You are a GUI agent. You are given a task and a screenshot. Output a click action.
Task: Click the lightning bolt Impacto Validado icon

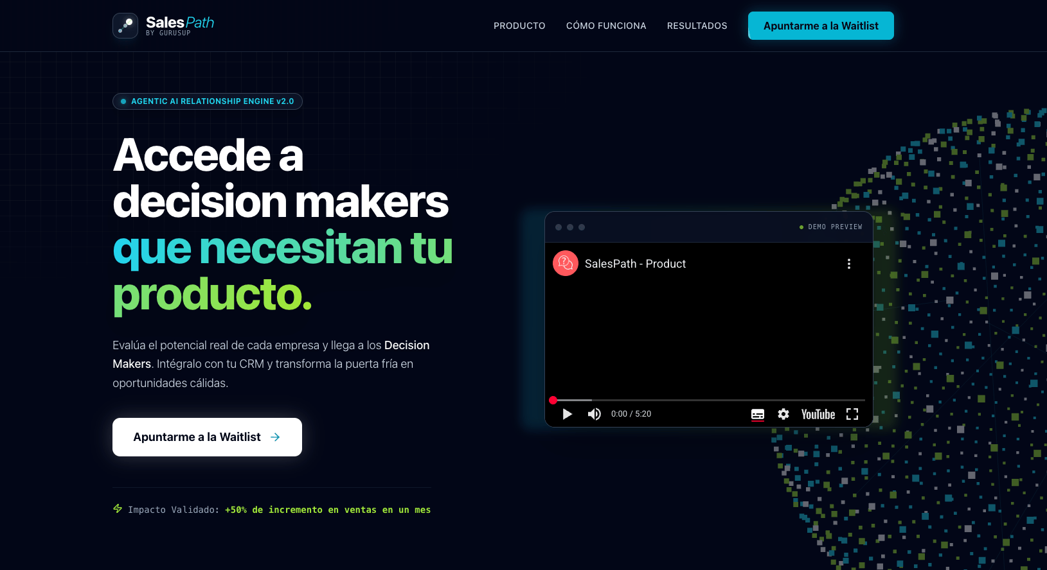118,509
